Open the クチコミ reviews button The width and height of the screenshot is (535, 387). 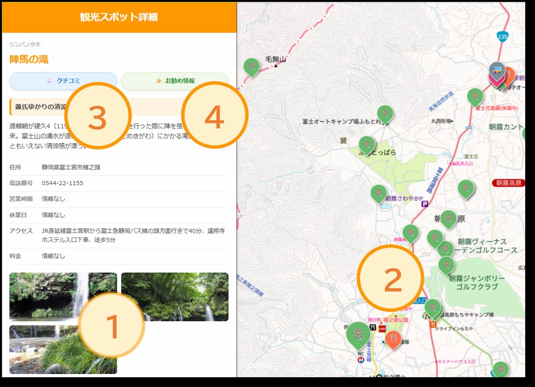click(x=63, y=81)
